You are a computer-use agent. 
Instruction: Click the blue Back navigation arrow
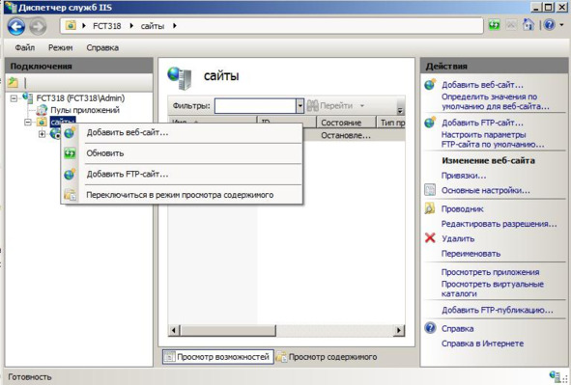pos(16,27)
